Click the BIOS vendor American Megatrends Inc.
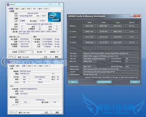This screenshot has height=117, width=146. coord(40,89)
